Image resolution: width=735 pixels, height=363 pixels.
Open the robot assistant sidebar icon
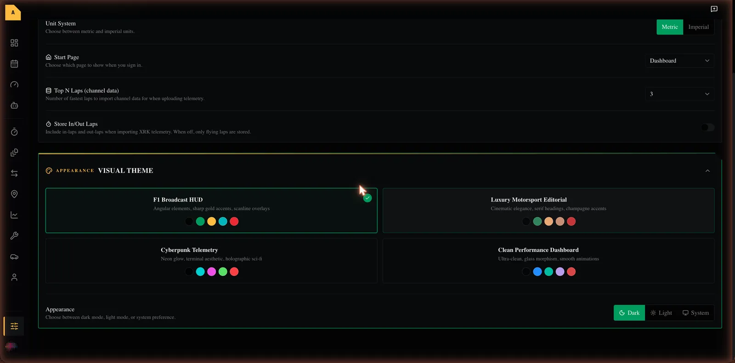pyautogui.click(x=14, y=106)
